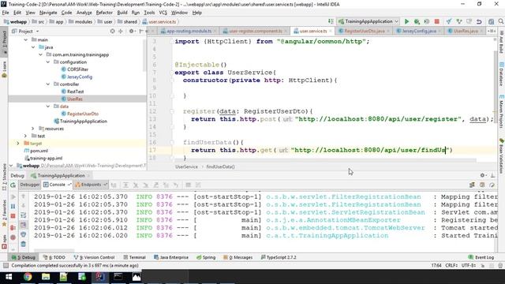This screenshot has height=284, width=505.
Task: Toggle scroll to end in console
Action: pyautogui.click(x=24, y=225)
